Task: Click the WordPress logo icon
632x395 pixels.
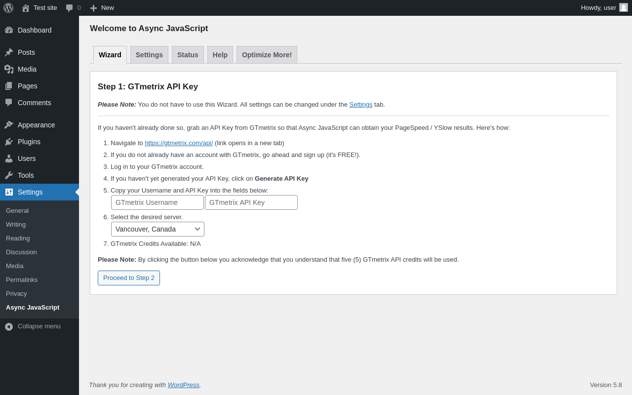Action: 8,8
